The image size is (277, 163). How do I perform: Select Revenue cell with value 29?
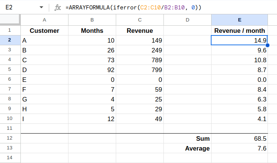(x=140, y=109)
